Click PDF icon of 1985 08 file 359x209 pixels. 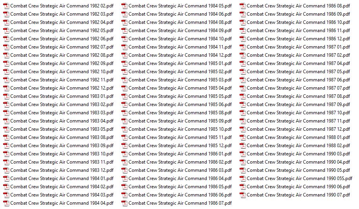tap(125, 113)
